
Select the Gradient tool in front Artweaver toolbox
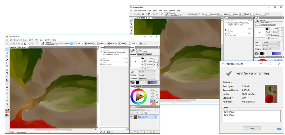click(7, 80)
